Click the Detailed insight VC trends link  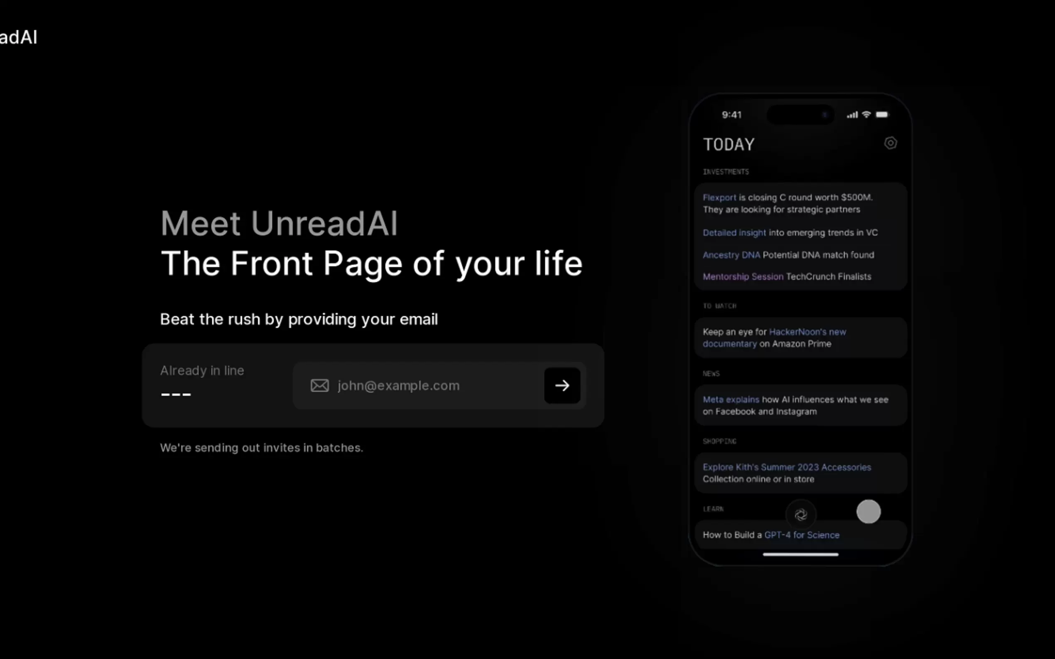(734, 232)
